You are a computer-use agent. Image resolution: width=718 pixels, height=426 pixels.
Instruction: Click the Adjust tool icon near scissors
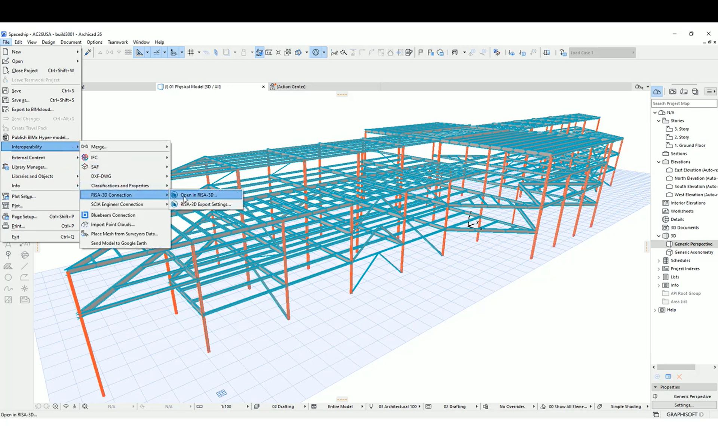[343, 52]
